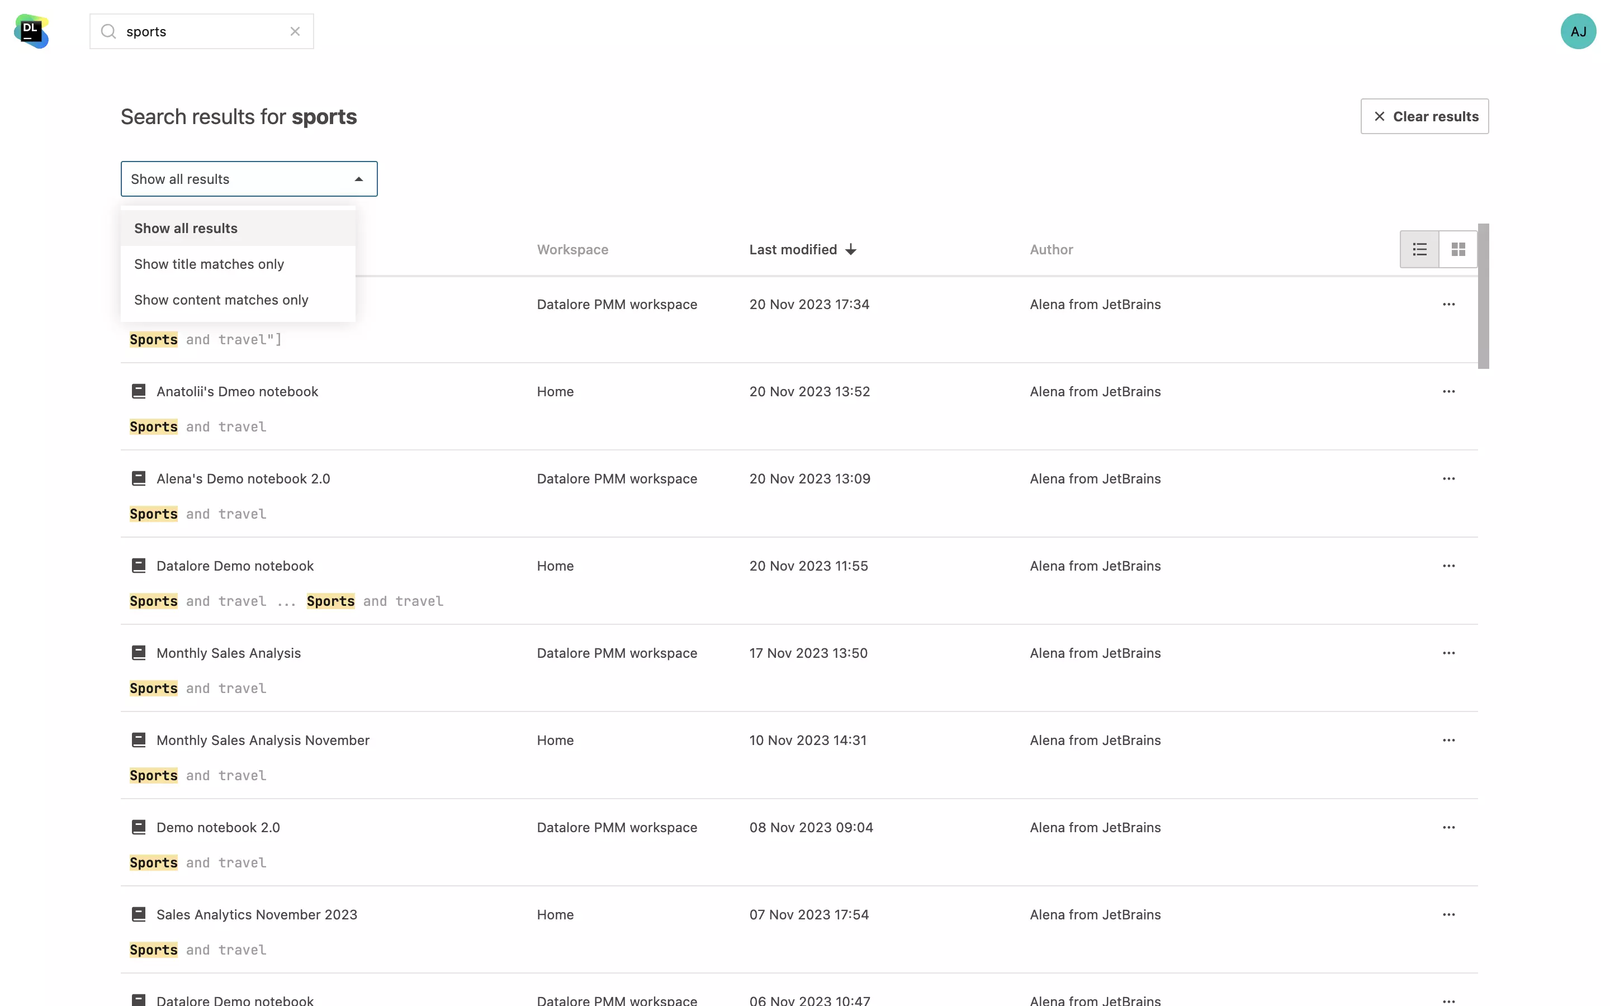Click the dropdown arrow on filter menu
Screen dimensions: 1610x1006
[359, 178]
